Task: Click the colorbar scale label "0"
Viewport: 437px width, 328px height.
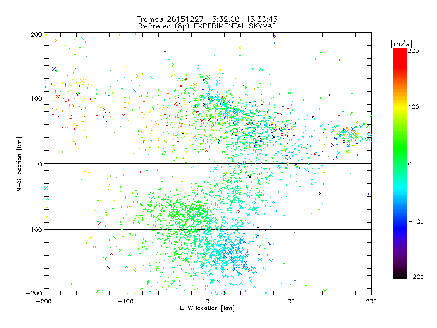Action: (x=410, y=164)
